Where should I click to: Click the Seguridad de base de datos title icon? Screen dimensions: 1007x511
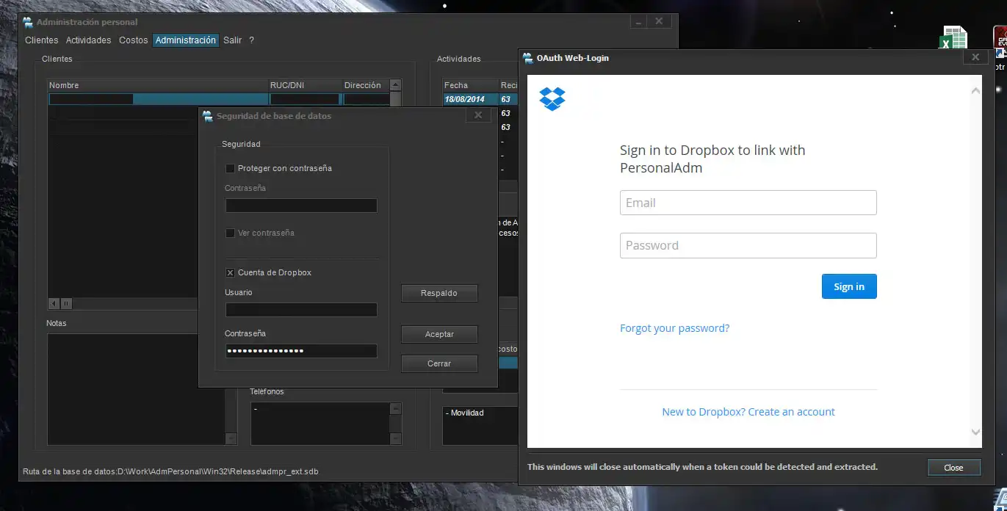[x=208, y=116]
